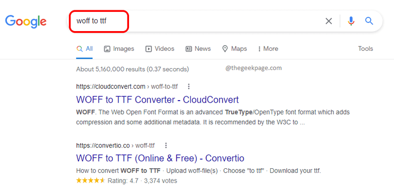This screenshot has width=394, height=187.
Task: Clear the search box with X icon
Action: [x=328, y=21]
